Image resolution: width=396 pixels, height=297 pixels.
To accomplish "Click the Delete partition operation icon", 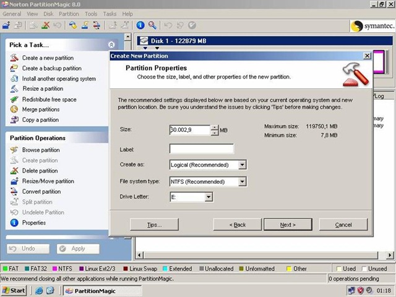I will click(x=14, y=171).
